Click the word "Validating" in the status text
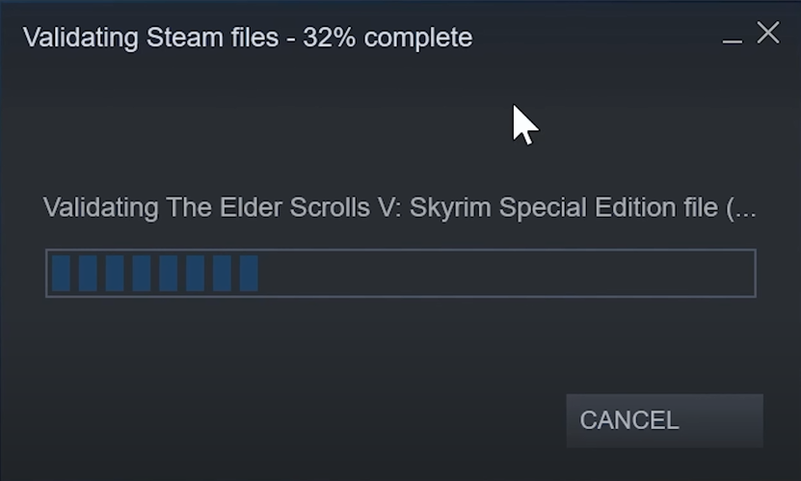Screen dimensions: 801x481 click(x=92, y=207)
